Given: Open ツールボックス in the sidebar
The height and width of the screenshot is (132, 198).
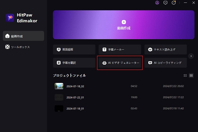Looking at the screenshot, I should click(x=24, y=47).
